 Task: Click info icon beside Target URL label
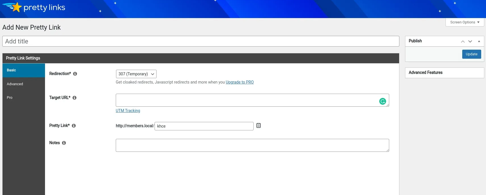click(74, 98)
